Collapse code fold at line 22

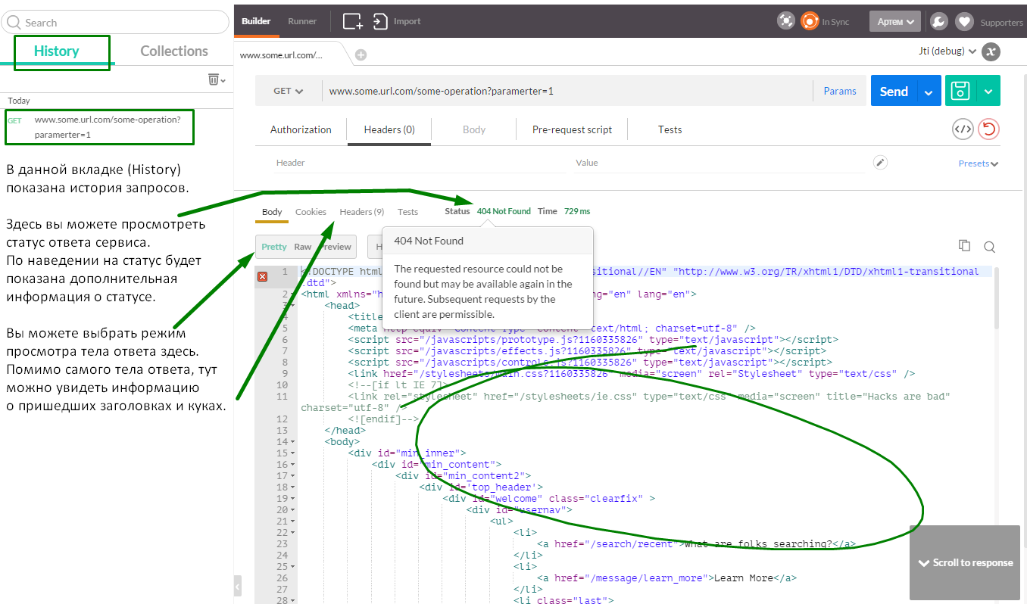click(293, 533)
